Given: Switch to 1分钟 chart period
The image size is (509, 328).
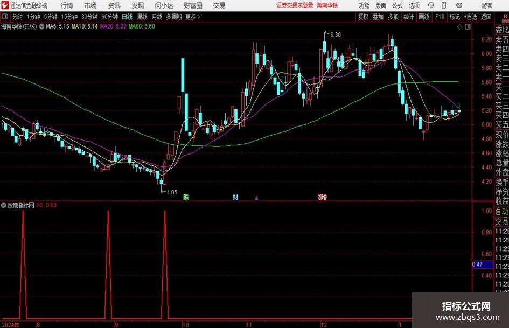Looking at the screenshot, I should [33, 17].
